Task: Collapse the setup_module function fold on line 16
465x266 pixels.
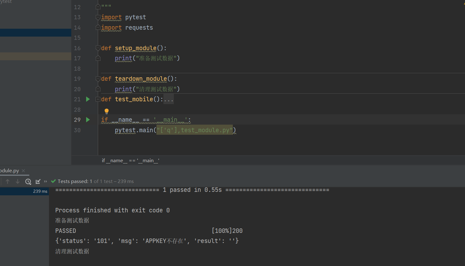Action: click(98, 48)
